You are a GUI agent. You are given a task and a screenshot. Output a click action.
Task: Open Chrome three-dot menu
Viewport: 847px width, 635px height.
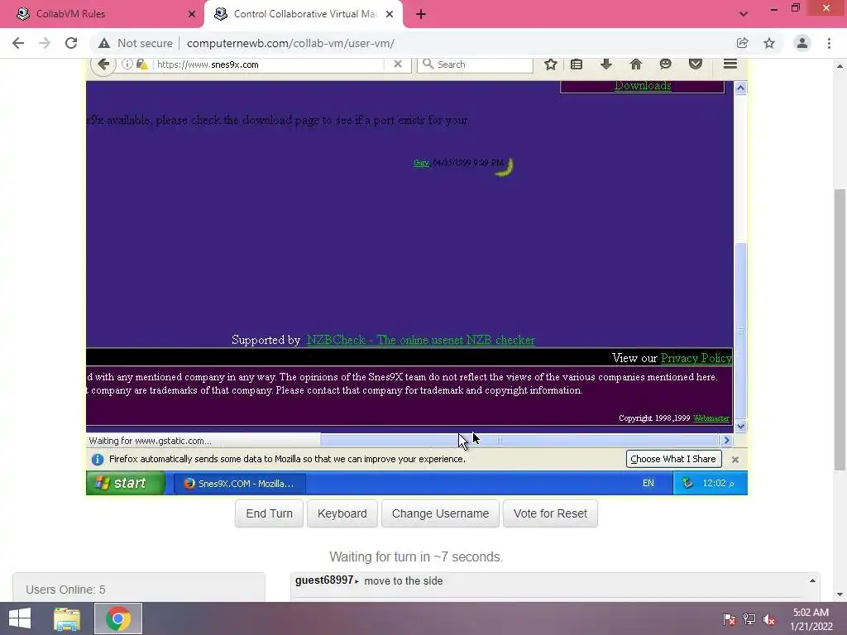(x=829, y=43)
